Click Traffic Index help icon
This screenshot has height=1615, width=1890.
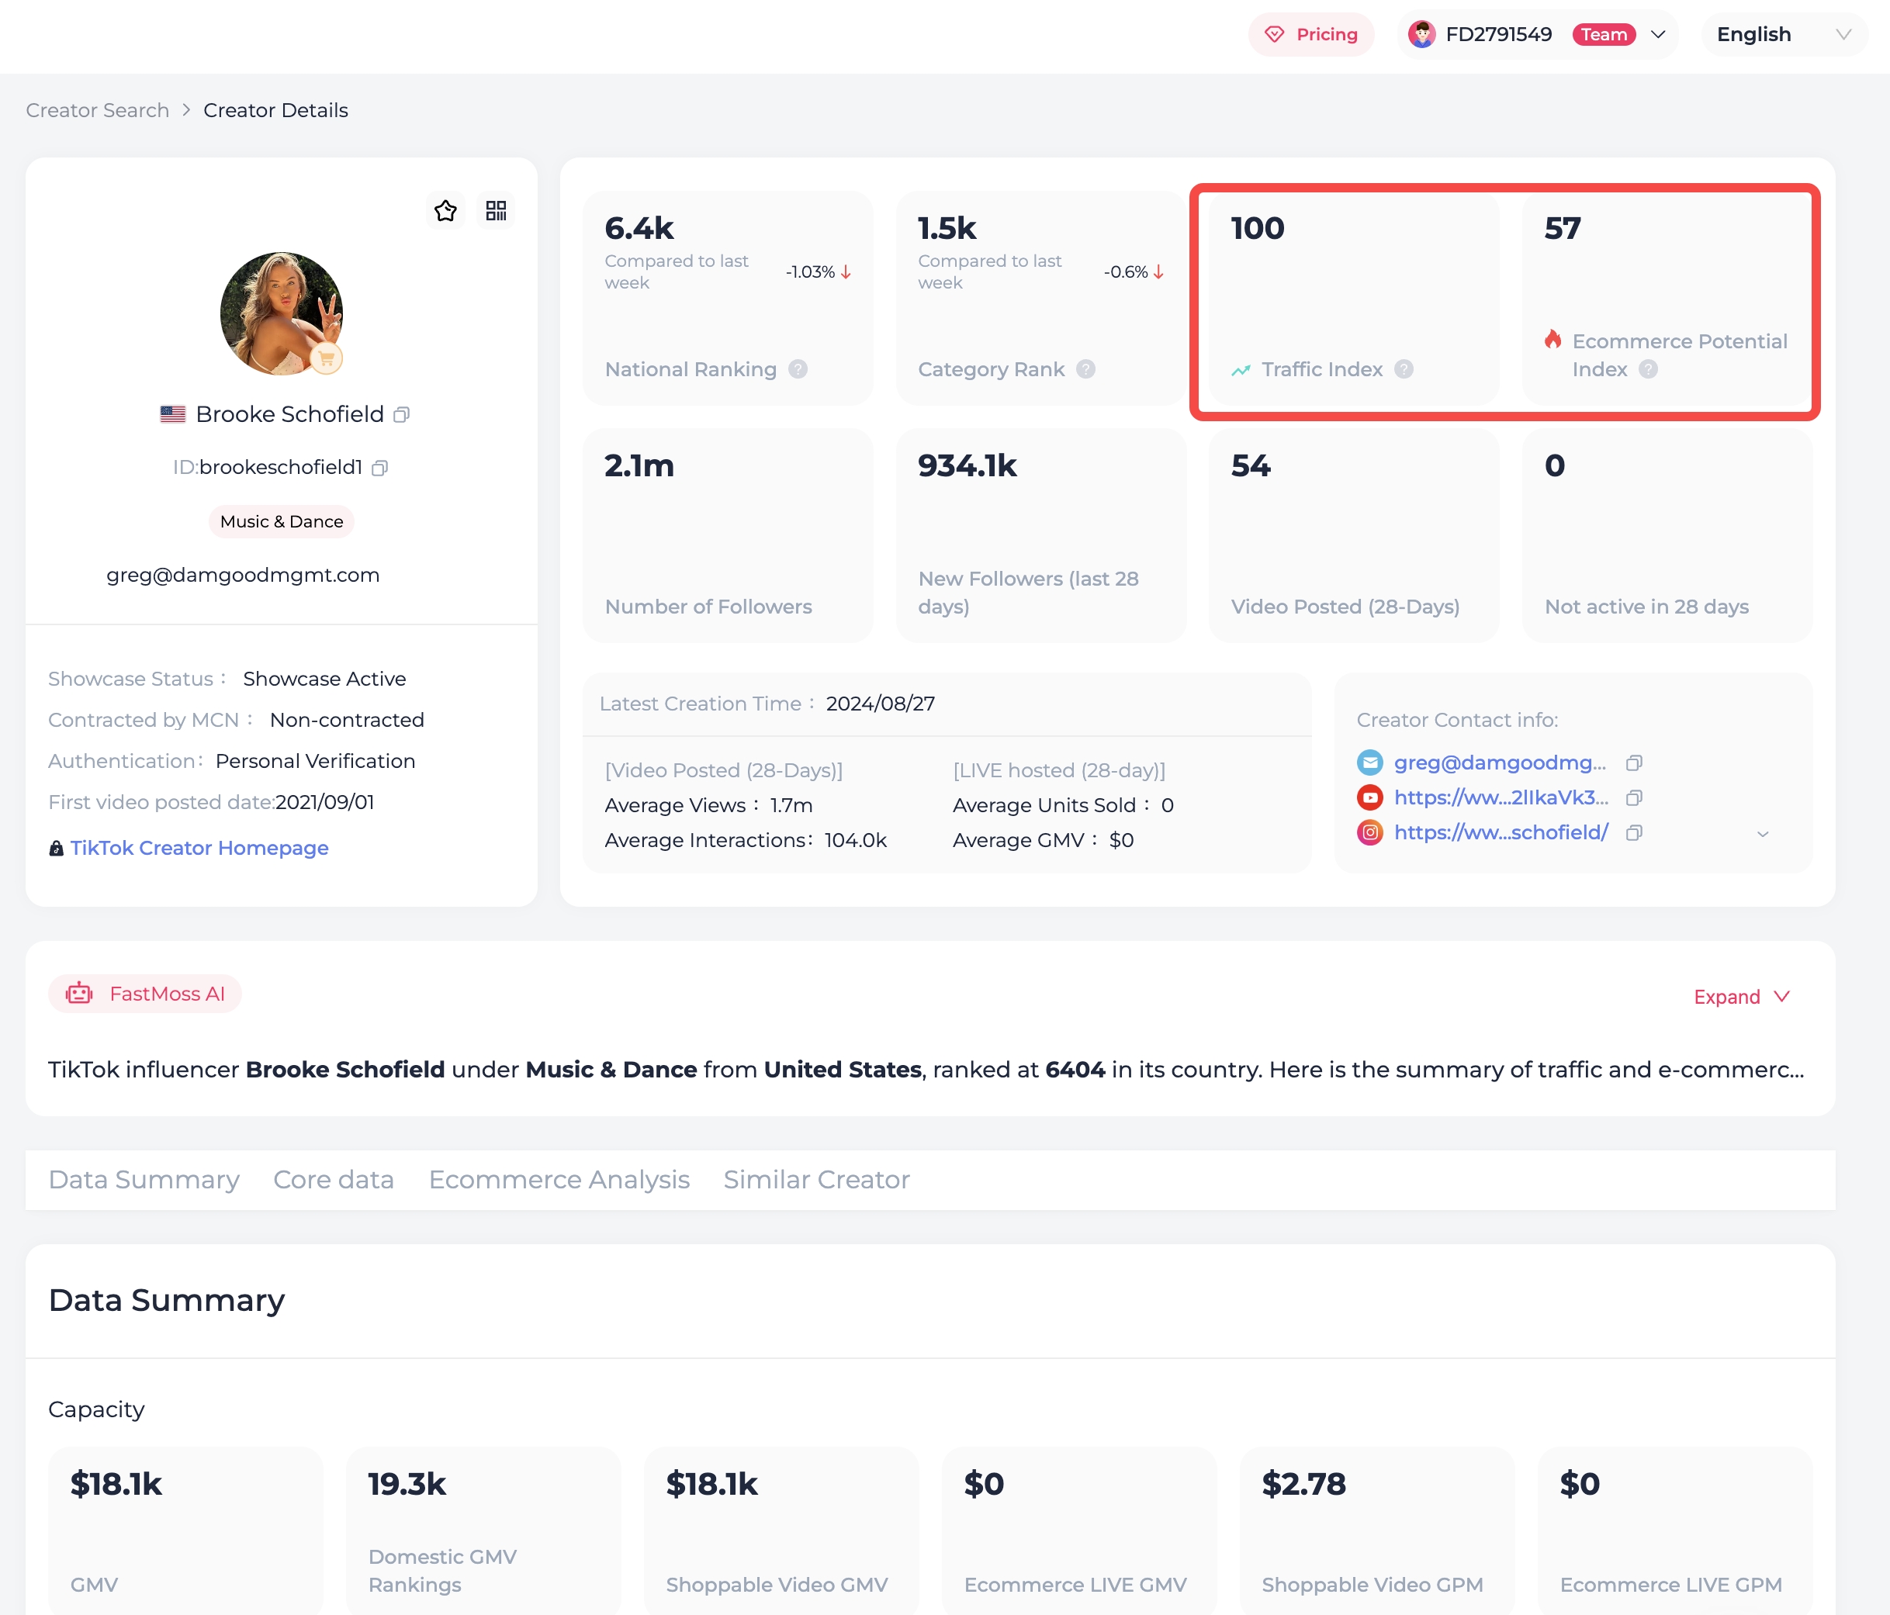[1404, 369]
